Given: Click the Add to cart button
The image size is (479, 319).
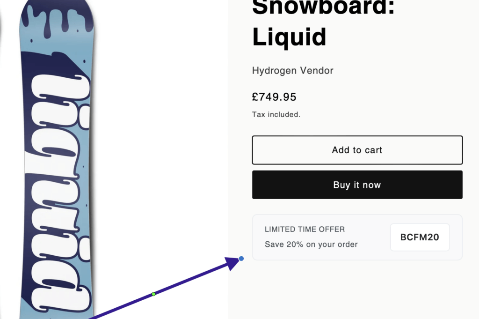Looking at the screenshot, I should point(357,150).
